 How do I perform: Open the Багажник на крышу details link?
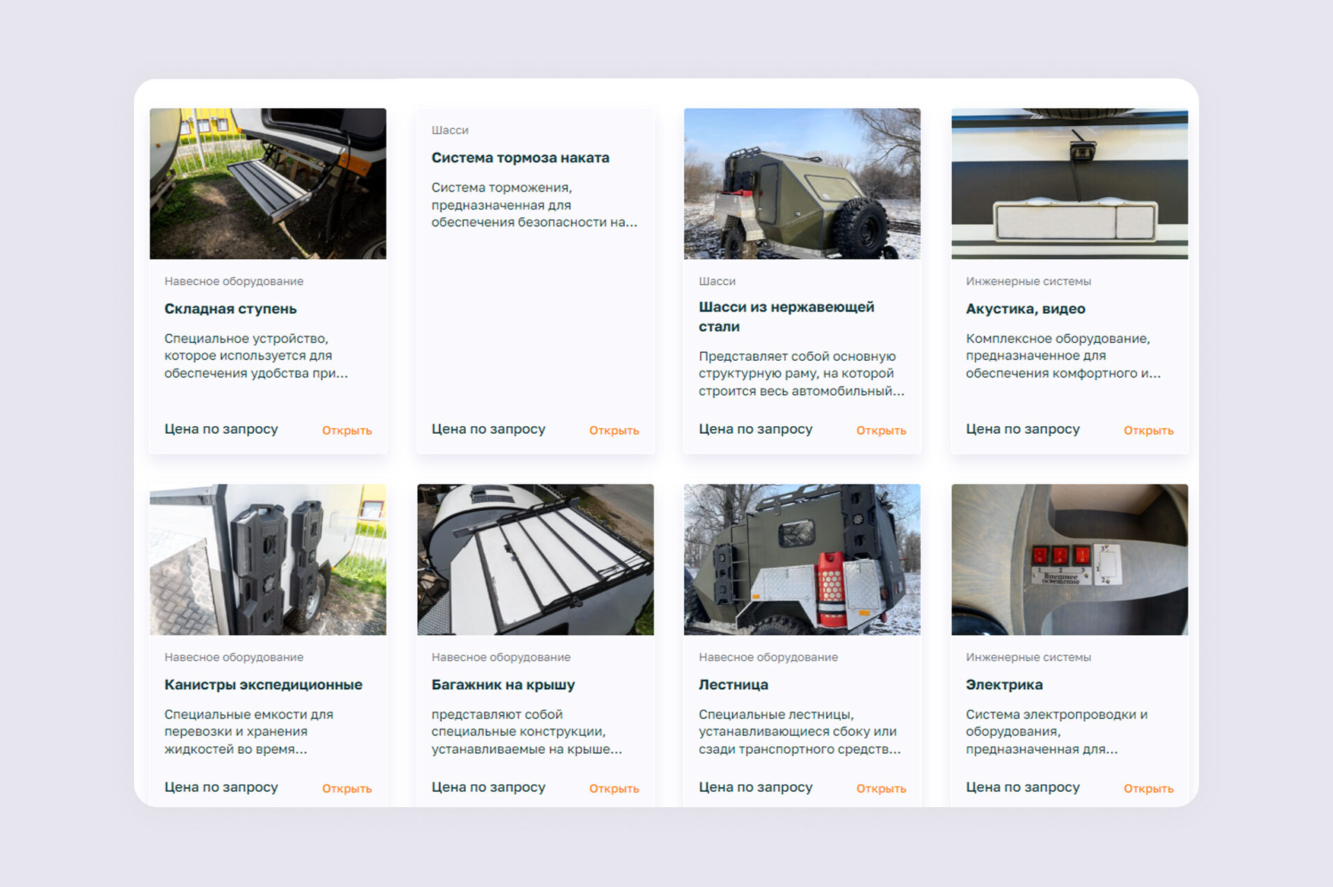point(614,788)
